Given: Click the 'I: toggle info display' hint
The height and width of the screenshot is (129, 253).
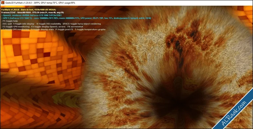Looking at the screenshot, I should click(24, 24).
